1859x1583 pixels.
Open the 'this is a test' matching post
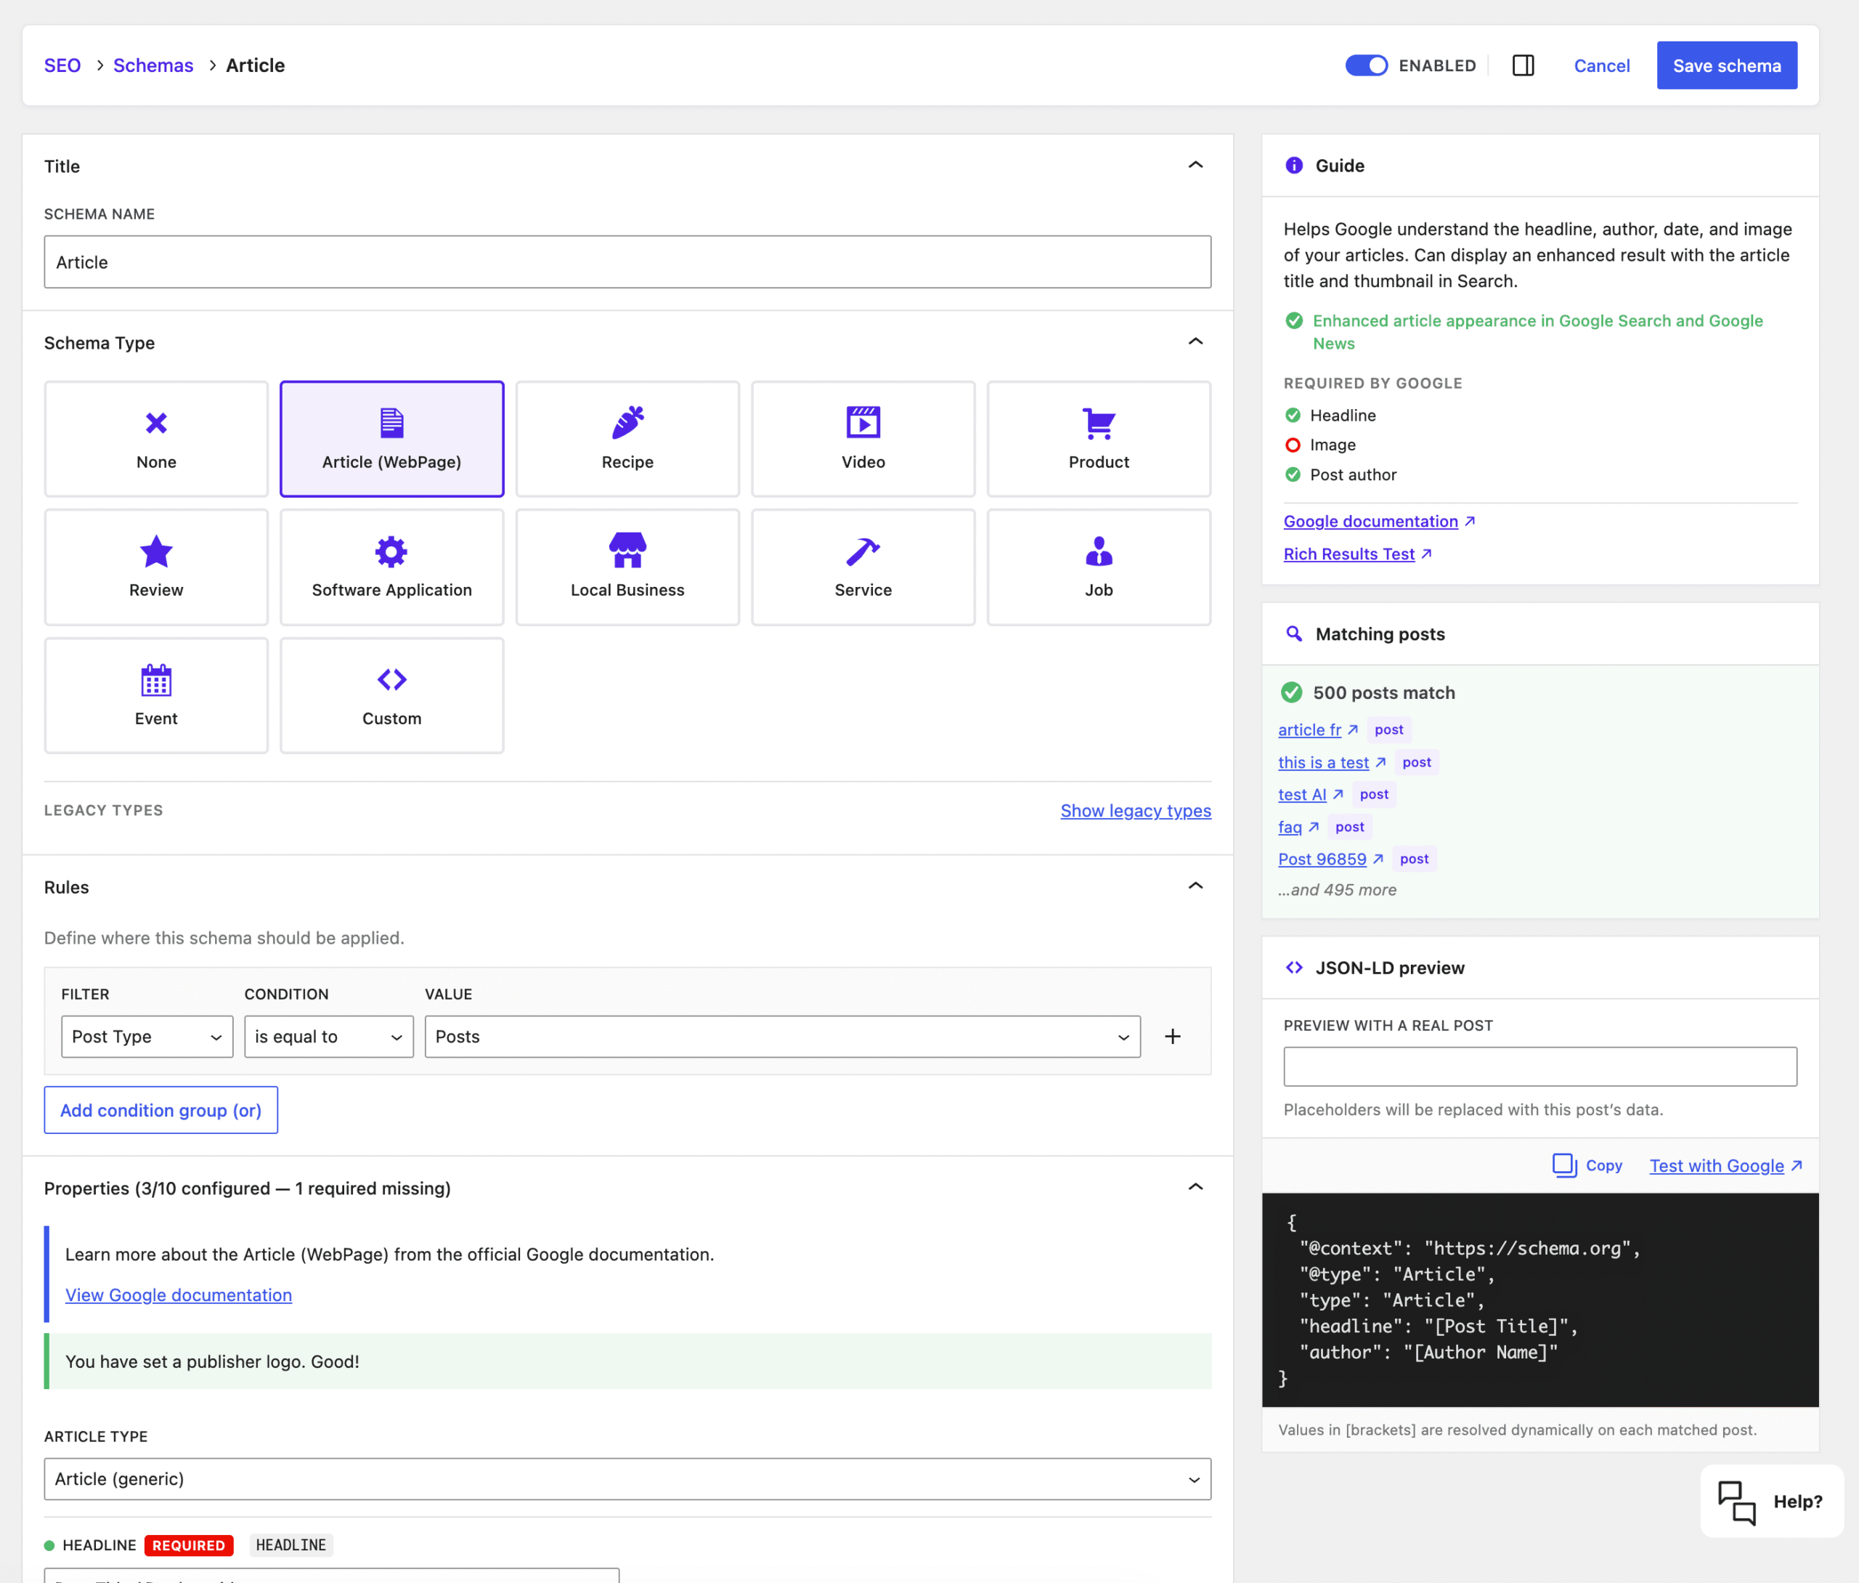(1324, 762)
